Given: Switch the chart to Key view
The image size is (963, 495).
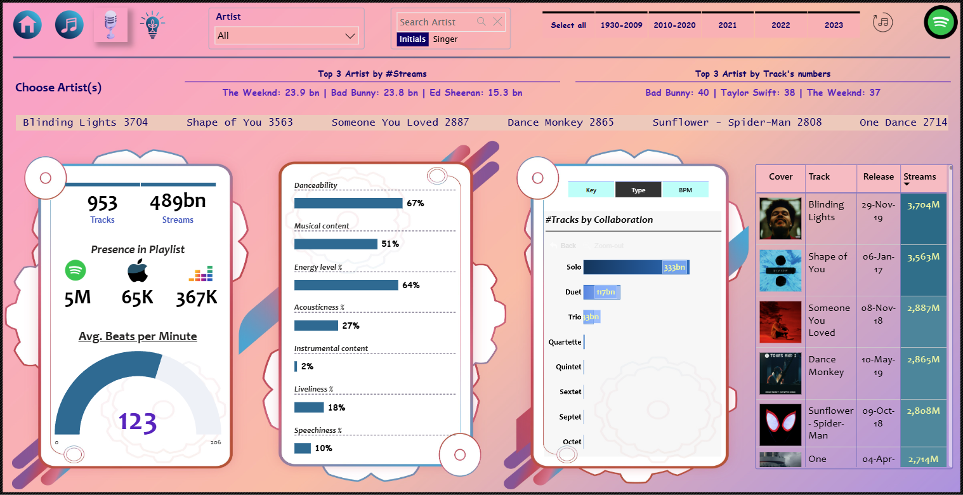Looking at the screenshot, I should [591, 190].
